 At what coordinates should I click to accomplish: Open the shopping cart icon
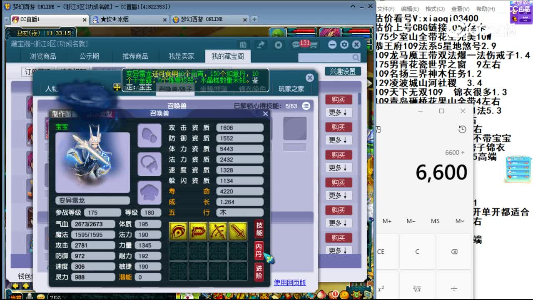314,45
